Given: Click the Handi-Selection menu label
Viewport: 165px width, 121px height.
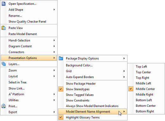Looking at the screenshot, I should coord(19,40).
